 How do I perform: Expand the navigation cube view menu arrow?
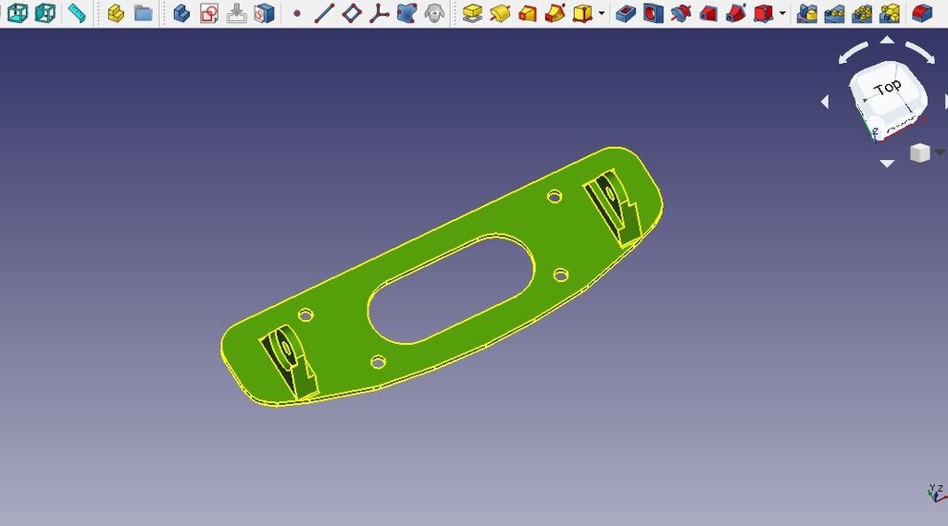941,153
